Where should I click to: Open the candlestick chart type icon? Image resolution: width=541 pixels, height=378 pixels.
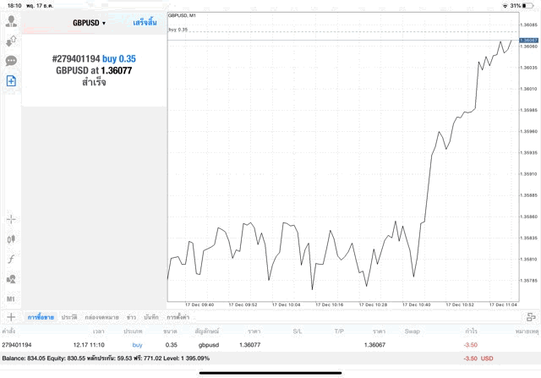[x=11, y=238]
